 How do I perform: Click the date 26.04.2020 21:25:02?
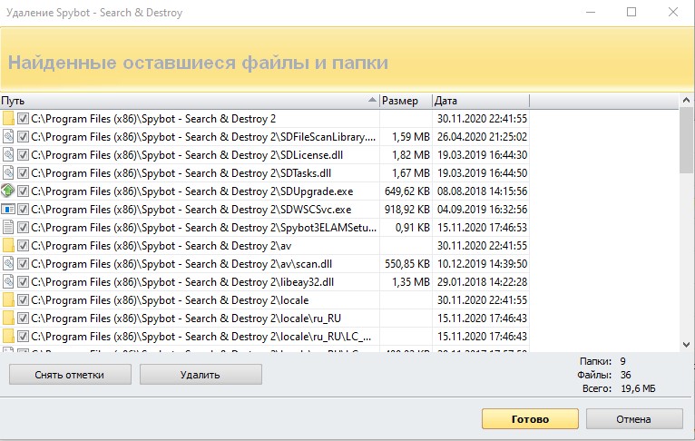pyautogui.click(x=483, y=137)
